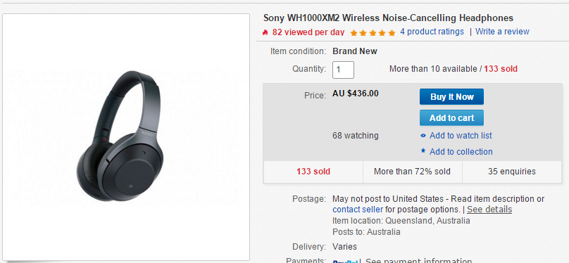Click Add to watch list link
Viewport: 569px width, 263px height.
461,136
